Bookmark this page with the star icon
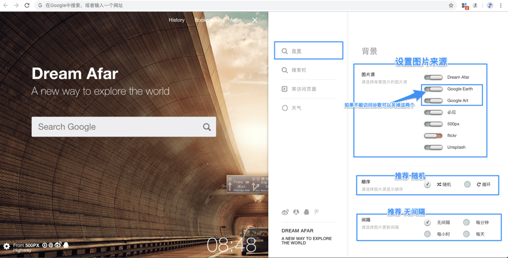This screenshot has width=508, height=258. (x=451, y=5)
